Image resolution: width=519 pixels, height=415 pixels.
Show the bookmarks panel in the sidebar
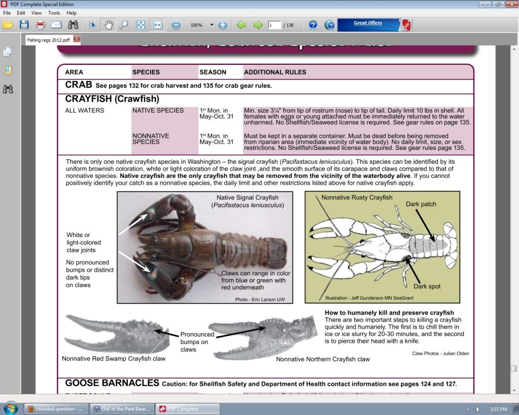(8, 70)
